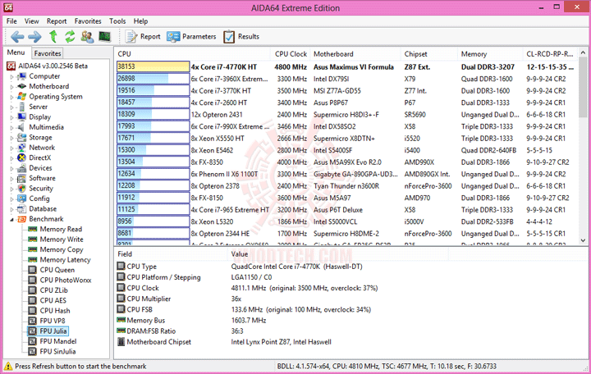Screen dimensions: 591x374
Task: Collapse the Benchmark tree node arrow
Action: pyautogui.click(x=11, y=219)
